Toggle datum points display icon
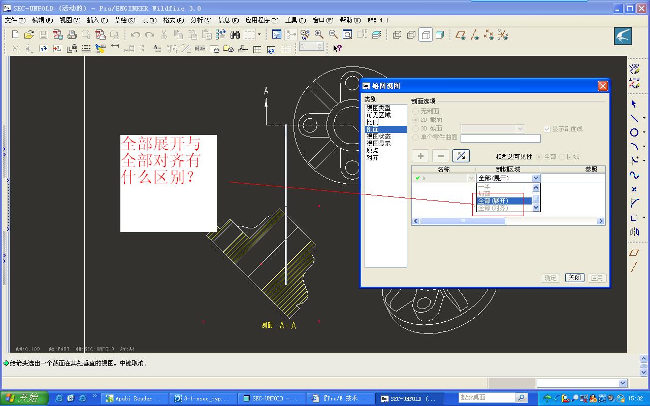Viewport: 650px width, 406px height. (x=489, y=35)
